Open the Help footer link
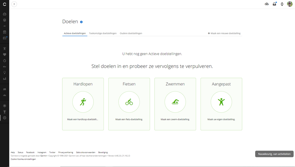Screen dimensions: 295x167 pyautogui.click(x=13, y=153)
